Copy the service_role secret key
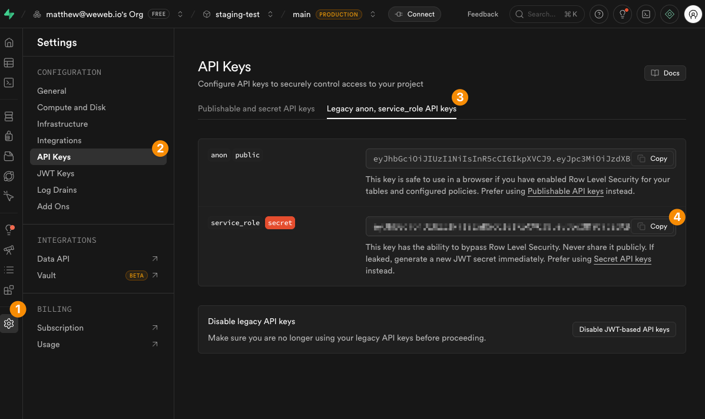705x419 pixels. coord(653,226)
